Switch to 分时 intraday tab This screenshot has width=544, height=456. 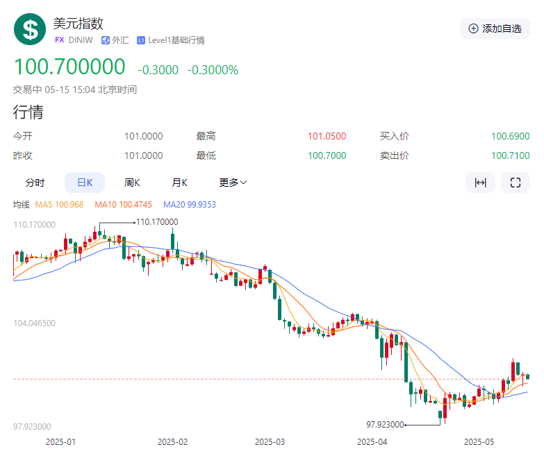coord(35,183)
